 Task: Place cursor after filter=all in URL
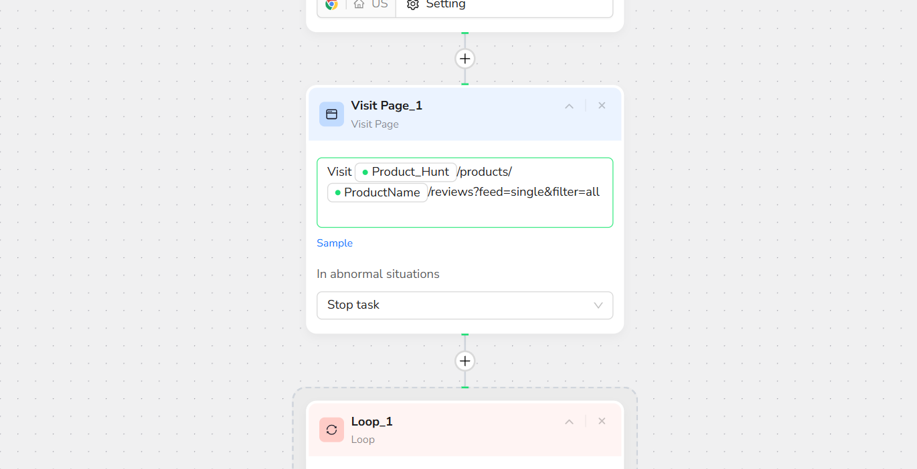(601, 192)
